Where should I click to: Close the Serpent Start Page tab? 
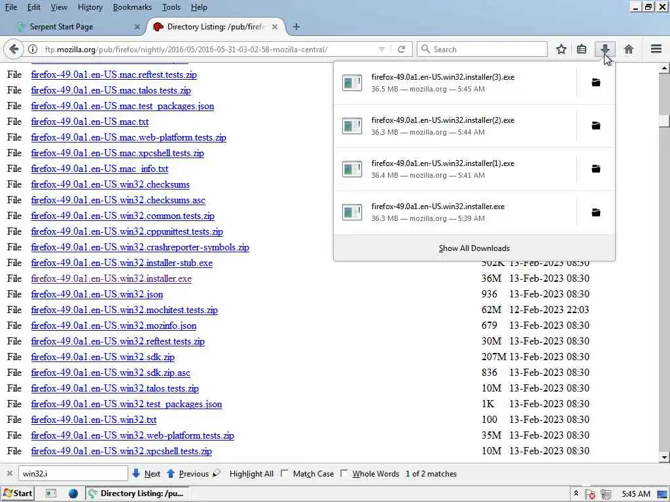pos(137,27)
